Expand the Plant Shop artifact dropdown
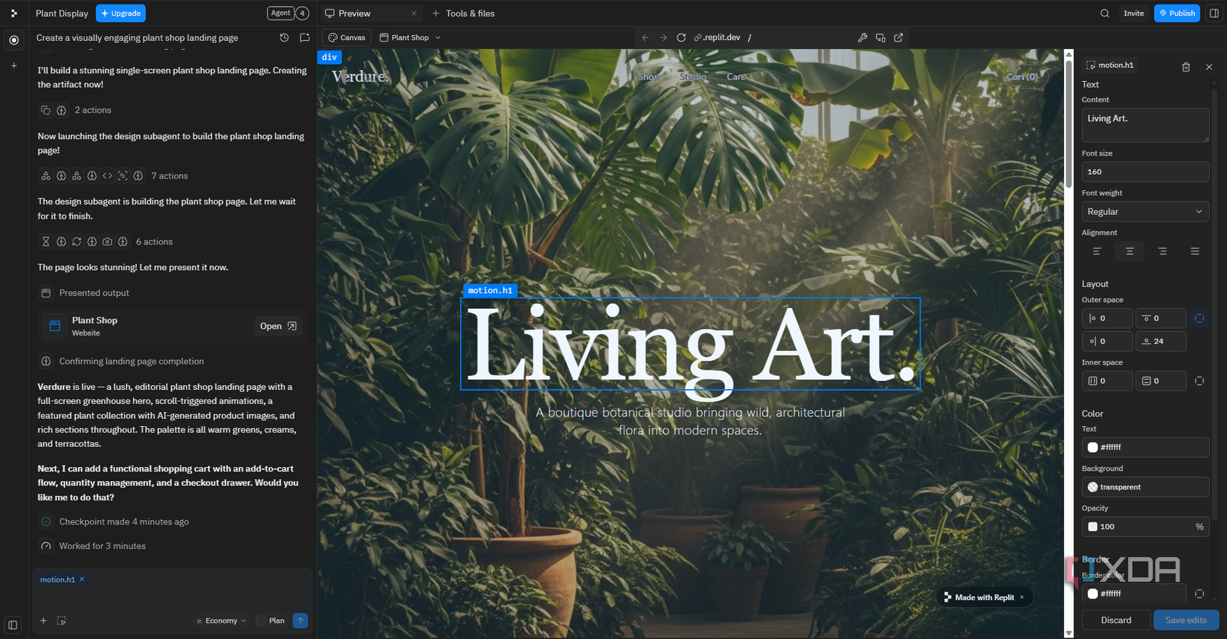Screen dimensions: 1227x639 [410, 37]
